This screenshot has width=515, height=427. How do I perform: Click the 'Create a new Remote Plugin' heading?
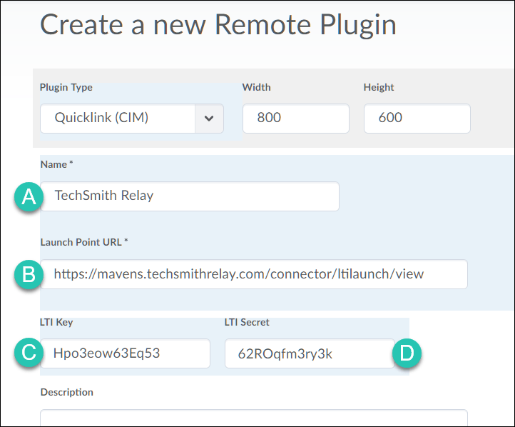tap(218, 25)
